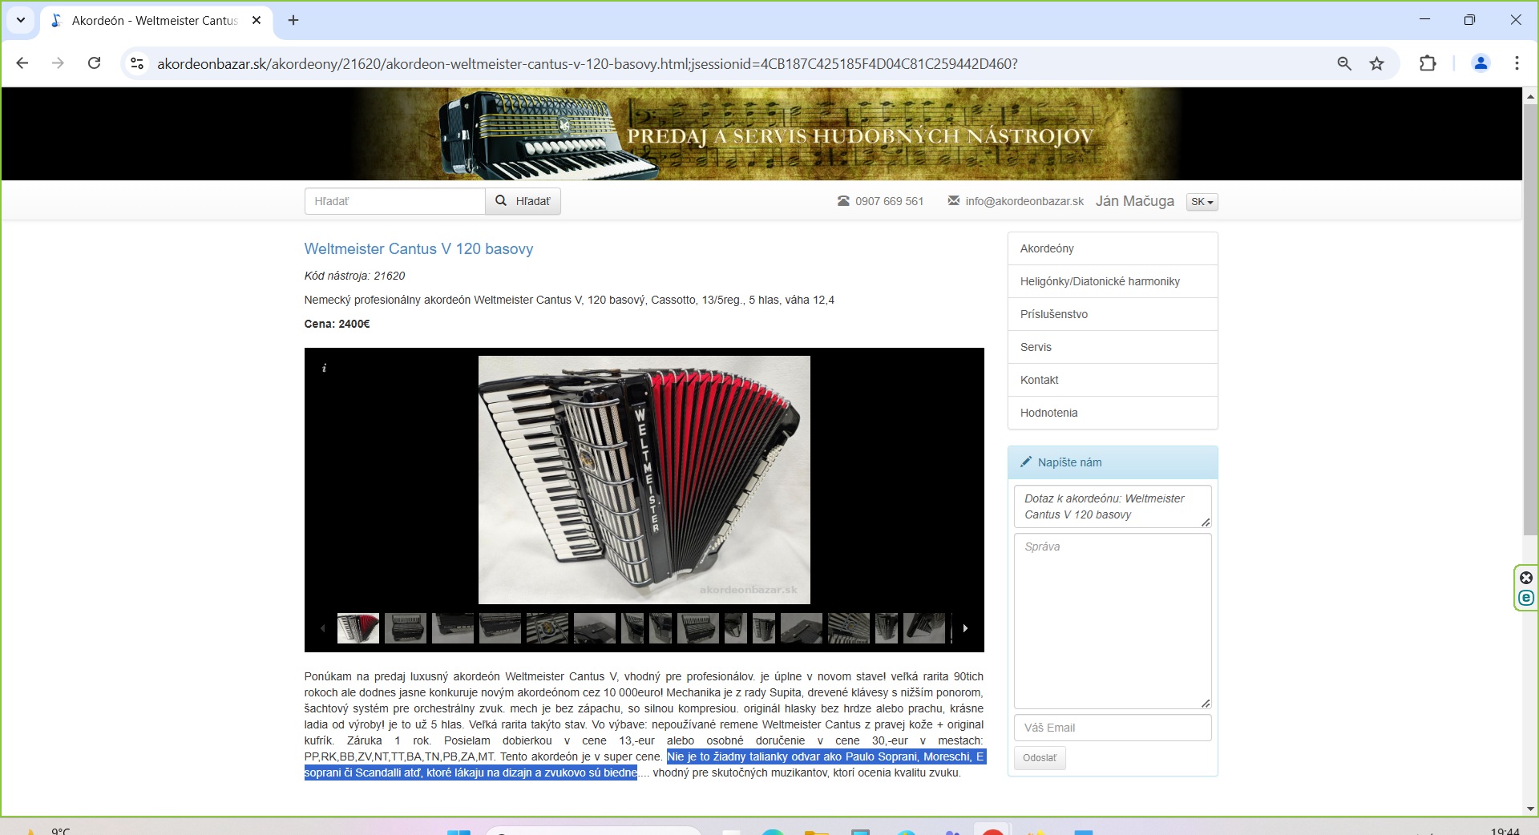View site information beside the URL

[137, 63]
